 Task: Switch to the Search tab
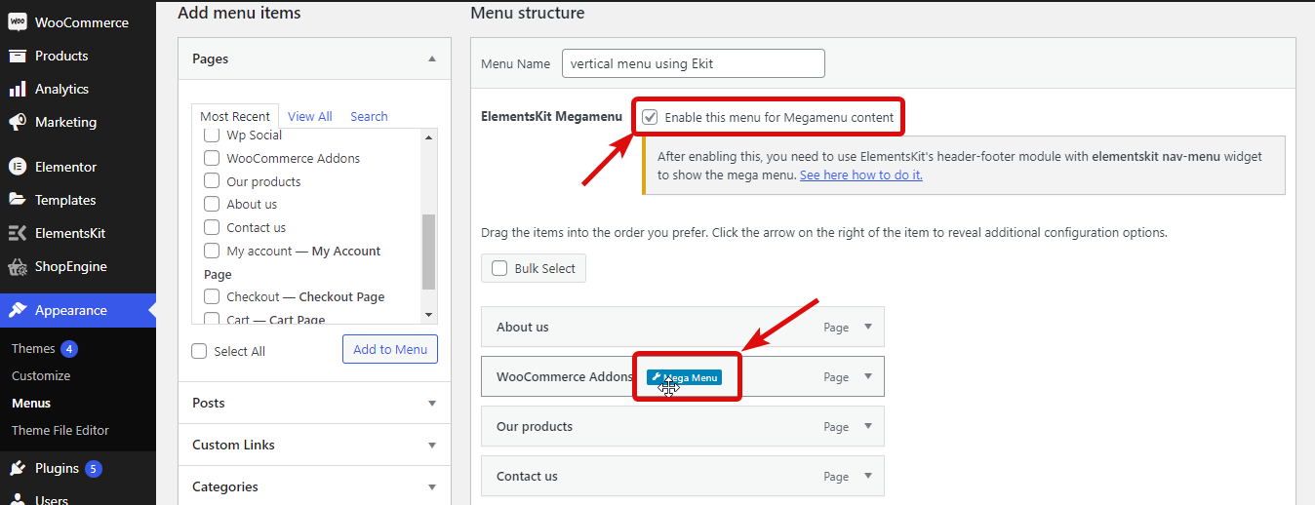pos(369,116)
